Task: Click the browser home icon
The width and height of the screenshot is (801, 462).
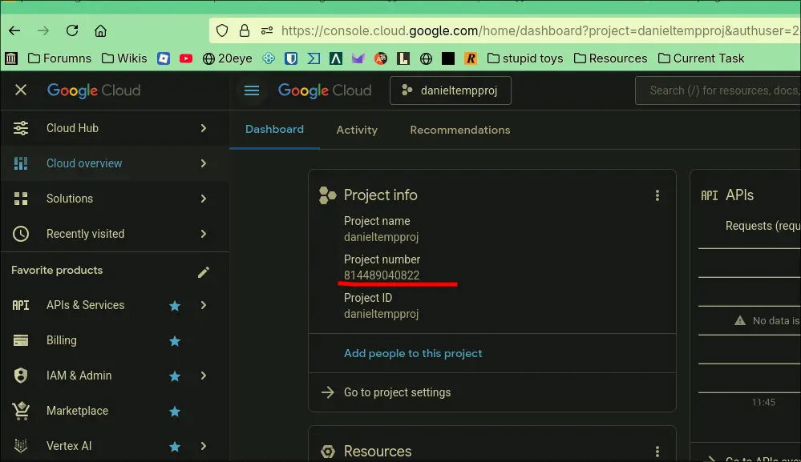Action: (x=100, y=31)
